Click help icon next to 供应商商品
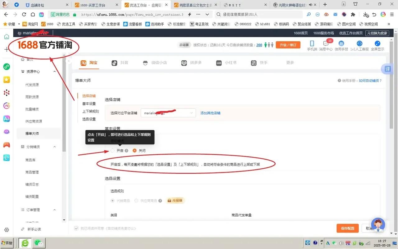Image resolution: width=398 pixels, height=249 pixels. (x=160, y=201)
